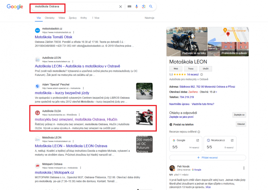Switch to the Obrázky tab
Screen dimensions: 268x190
[50, 18]
